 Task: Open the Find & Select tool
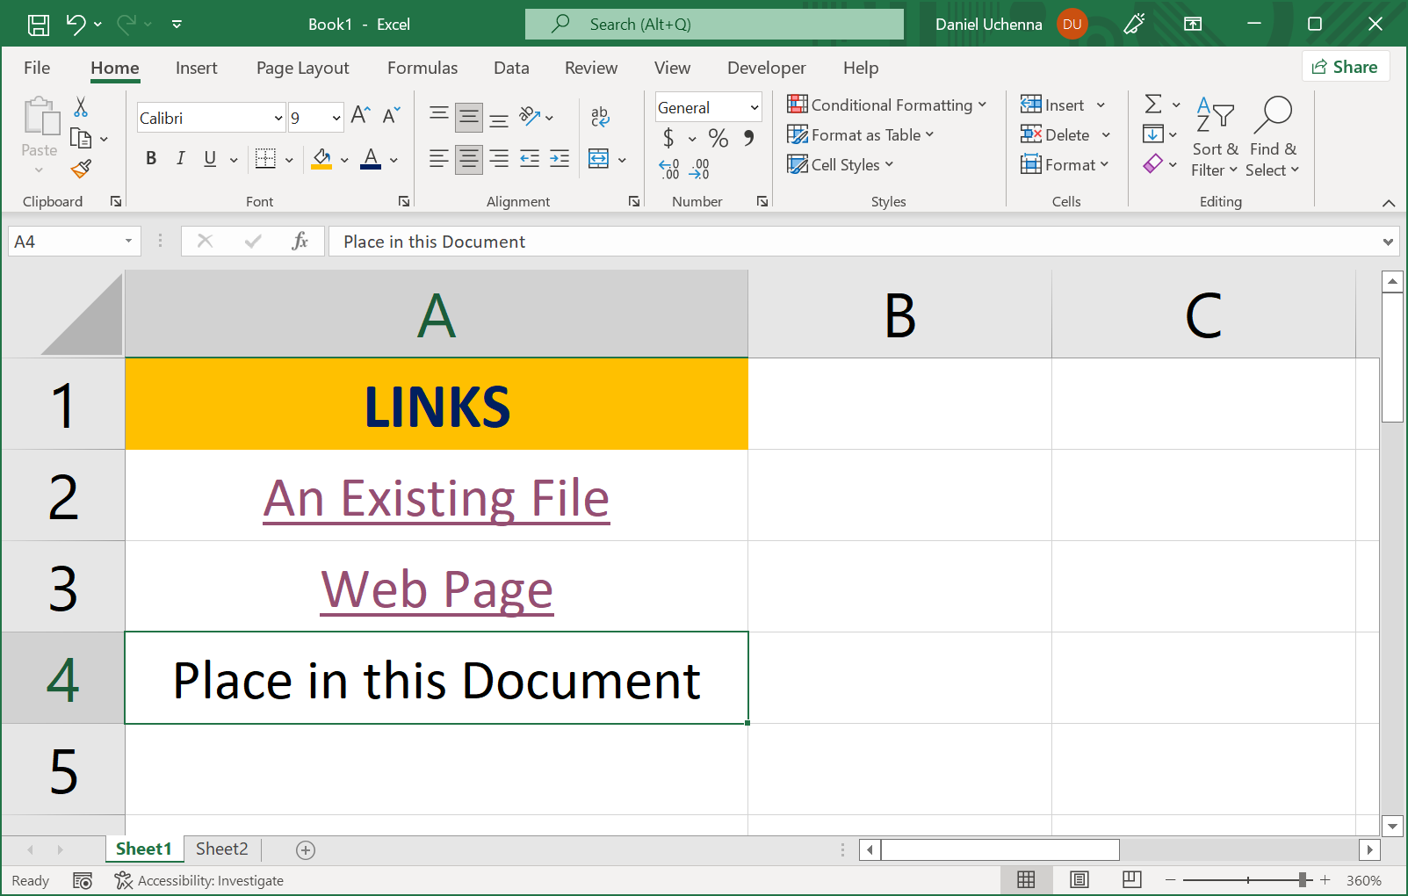tap(1273, 136)
